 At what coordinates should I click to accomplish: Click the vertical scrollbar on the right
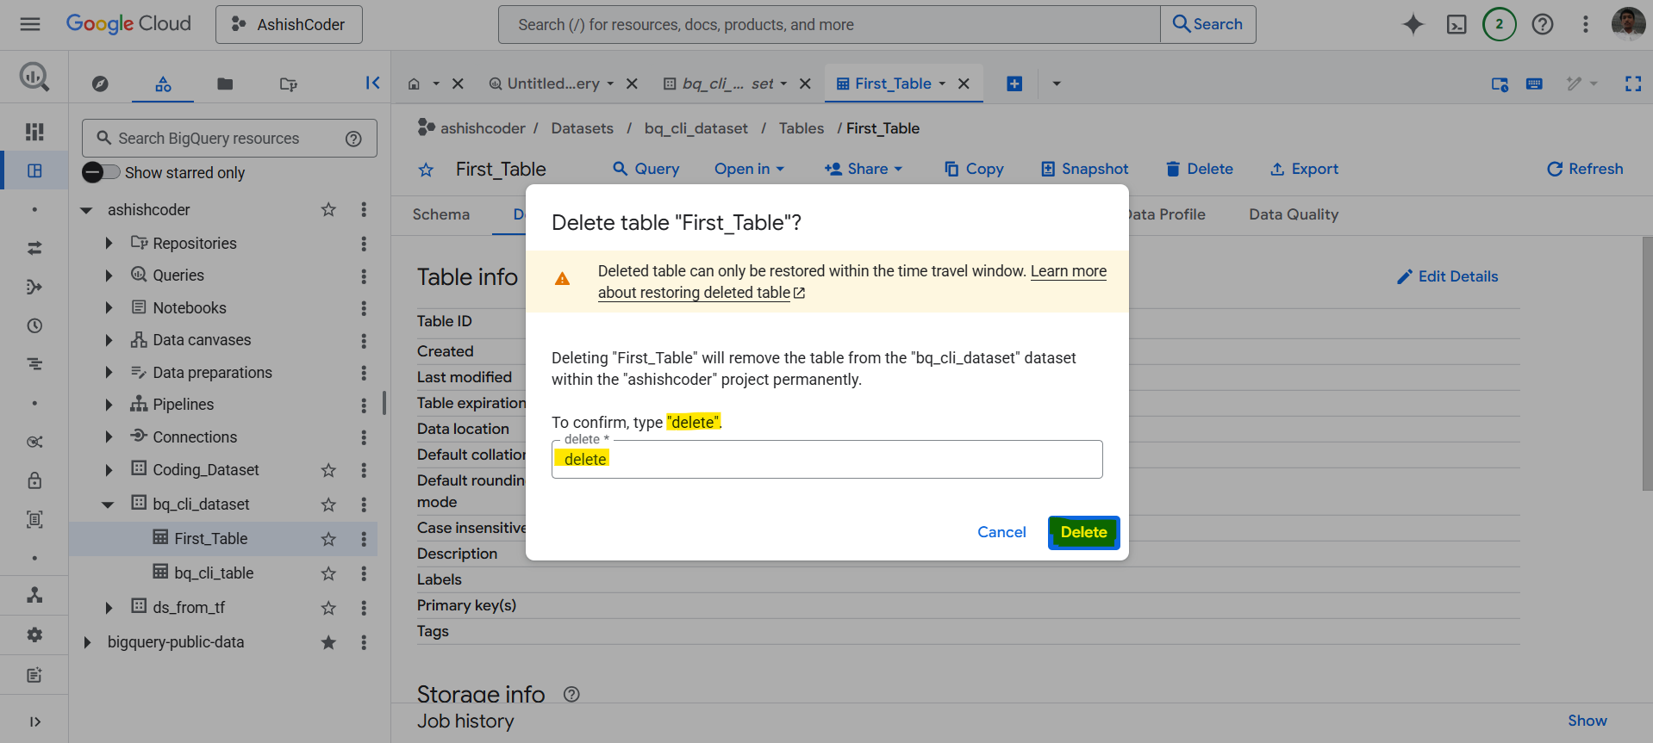pyautogui.click(x=1647, y=364)
